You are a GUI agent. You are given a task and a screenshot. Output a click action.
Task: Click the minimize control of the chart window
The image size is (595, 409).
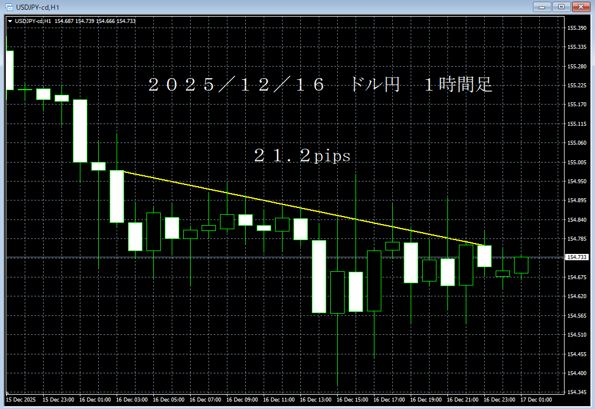click(542, 7)
